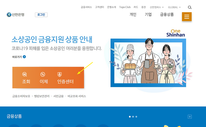Select the second carousel dot
Screen dimensions: 206x127
coord(133,117)
